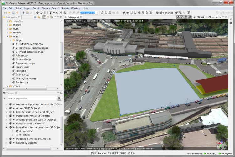
Task: Toggle visibility of Meshes layer
Action: (x=14, y=143)
